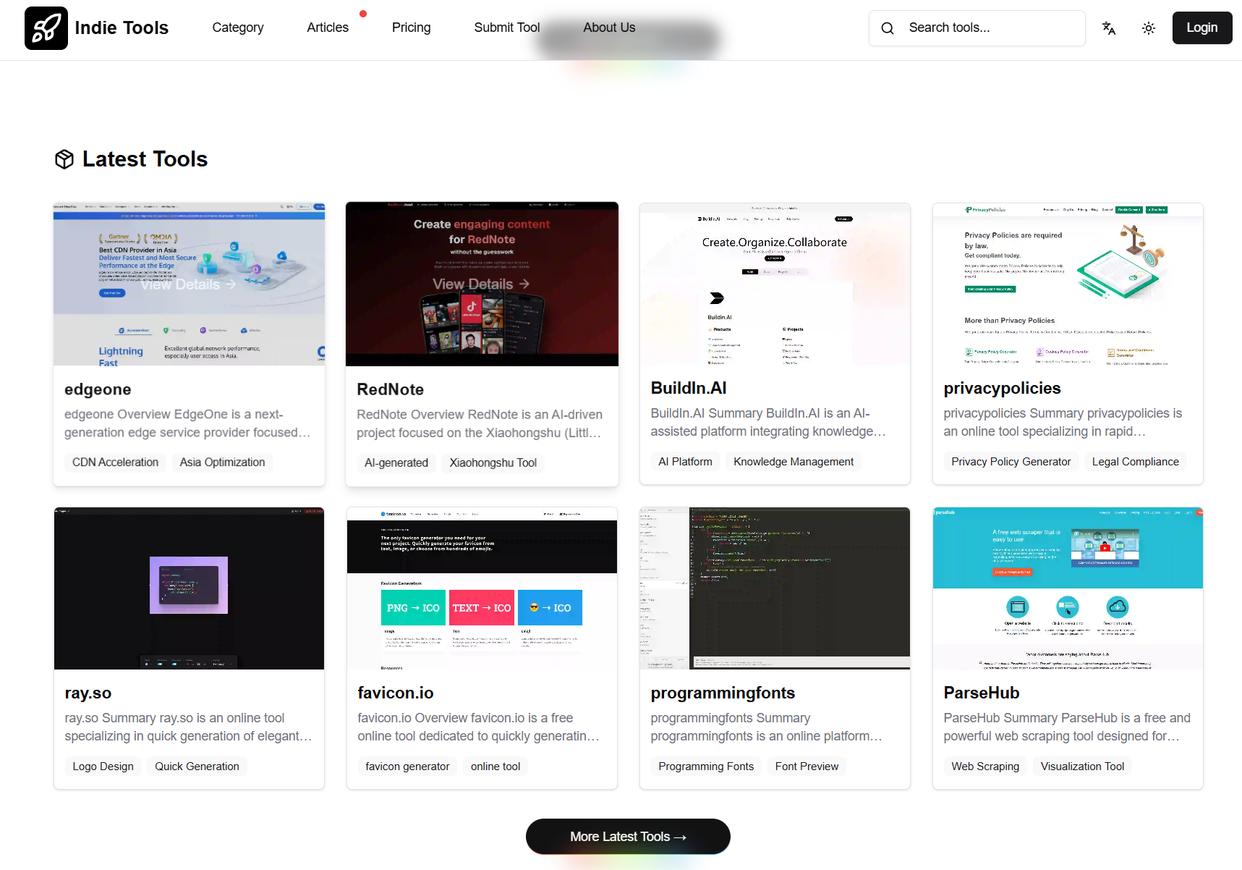Open the ParseHub screenshot thumbnail
Viewport: 1242px width, 870px height.
[x=1068, y=588]
